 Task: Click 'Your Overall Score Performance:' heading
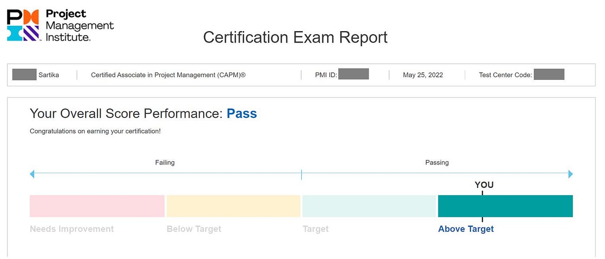[x=126, y=114]
